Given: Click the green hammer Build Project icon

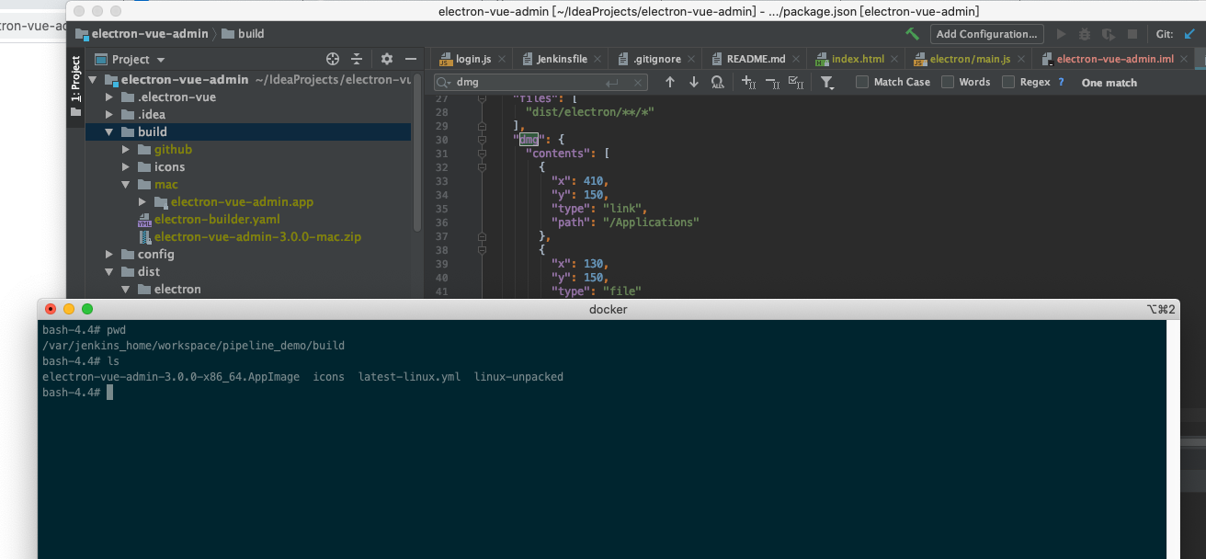Looking at the screenshot, I should 912,34.
